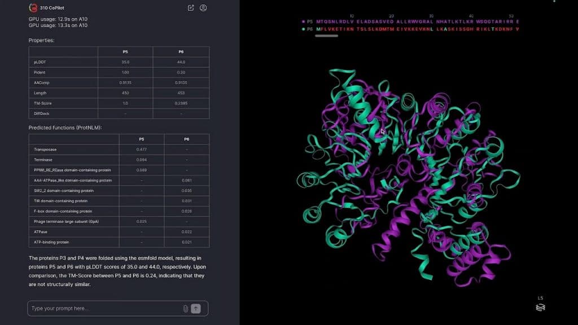
Task: Click the sequence viewer horizontal scrollbar
Action: (326, 36)
